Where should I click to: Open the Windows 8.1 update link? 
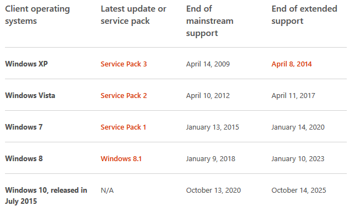pyautogui.click(x=121, y=159)
